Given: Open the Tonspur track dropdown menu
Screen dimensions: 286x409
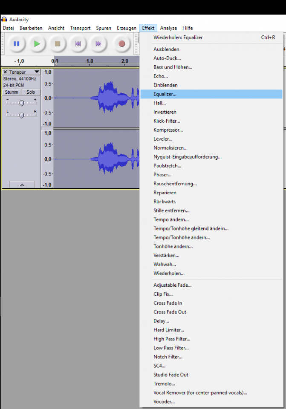Looking at the screenshot, I should click(x=37, y=72).
